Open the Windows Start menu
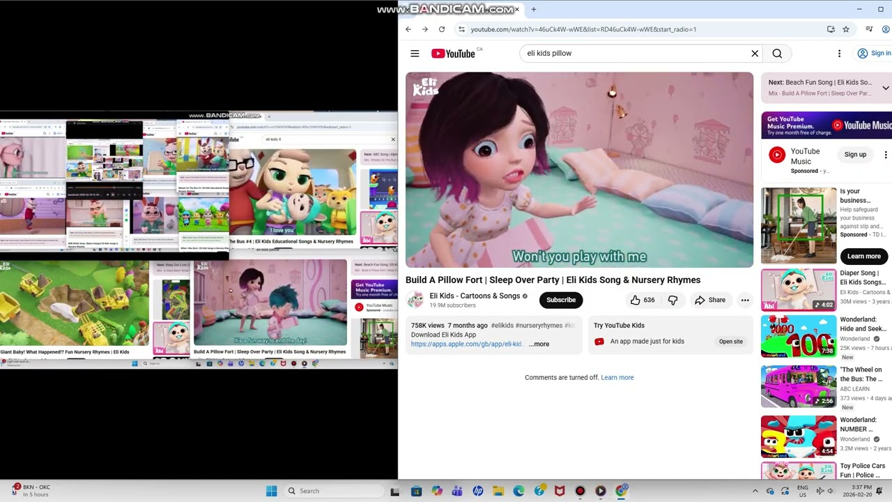Screen dimensions: 892x502 [271, 491]
